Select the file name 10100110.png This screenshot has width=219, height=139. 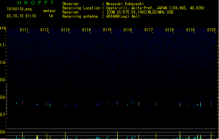point(19,9)
